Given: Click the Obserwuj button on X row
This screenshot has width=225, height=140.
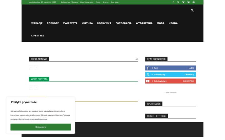Looking at the screenshot, I should 189,75.
